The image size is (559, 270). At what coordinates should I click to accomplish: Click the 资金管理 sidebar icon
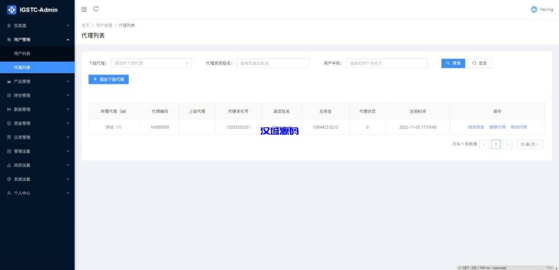point(9,124)
